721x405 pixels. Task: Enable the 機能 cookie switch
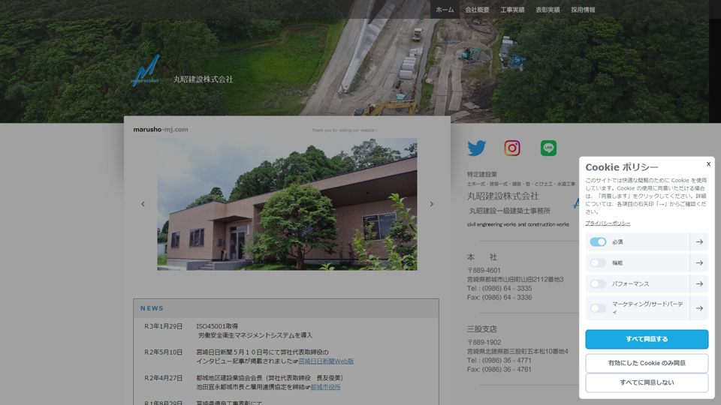coord(598,263)
